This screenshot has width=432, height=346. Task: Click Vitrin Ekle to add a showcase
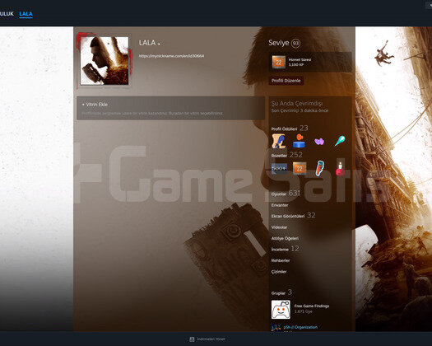(95, 105)
